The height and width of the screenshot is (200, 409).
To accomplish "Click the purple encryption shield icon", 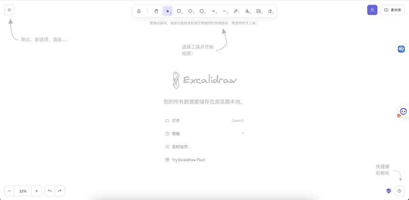I will [389, 191].
